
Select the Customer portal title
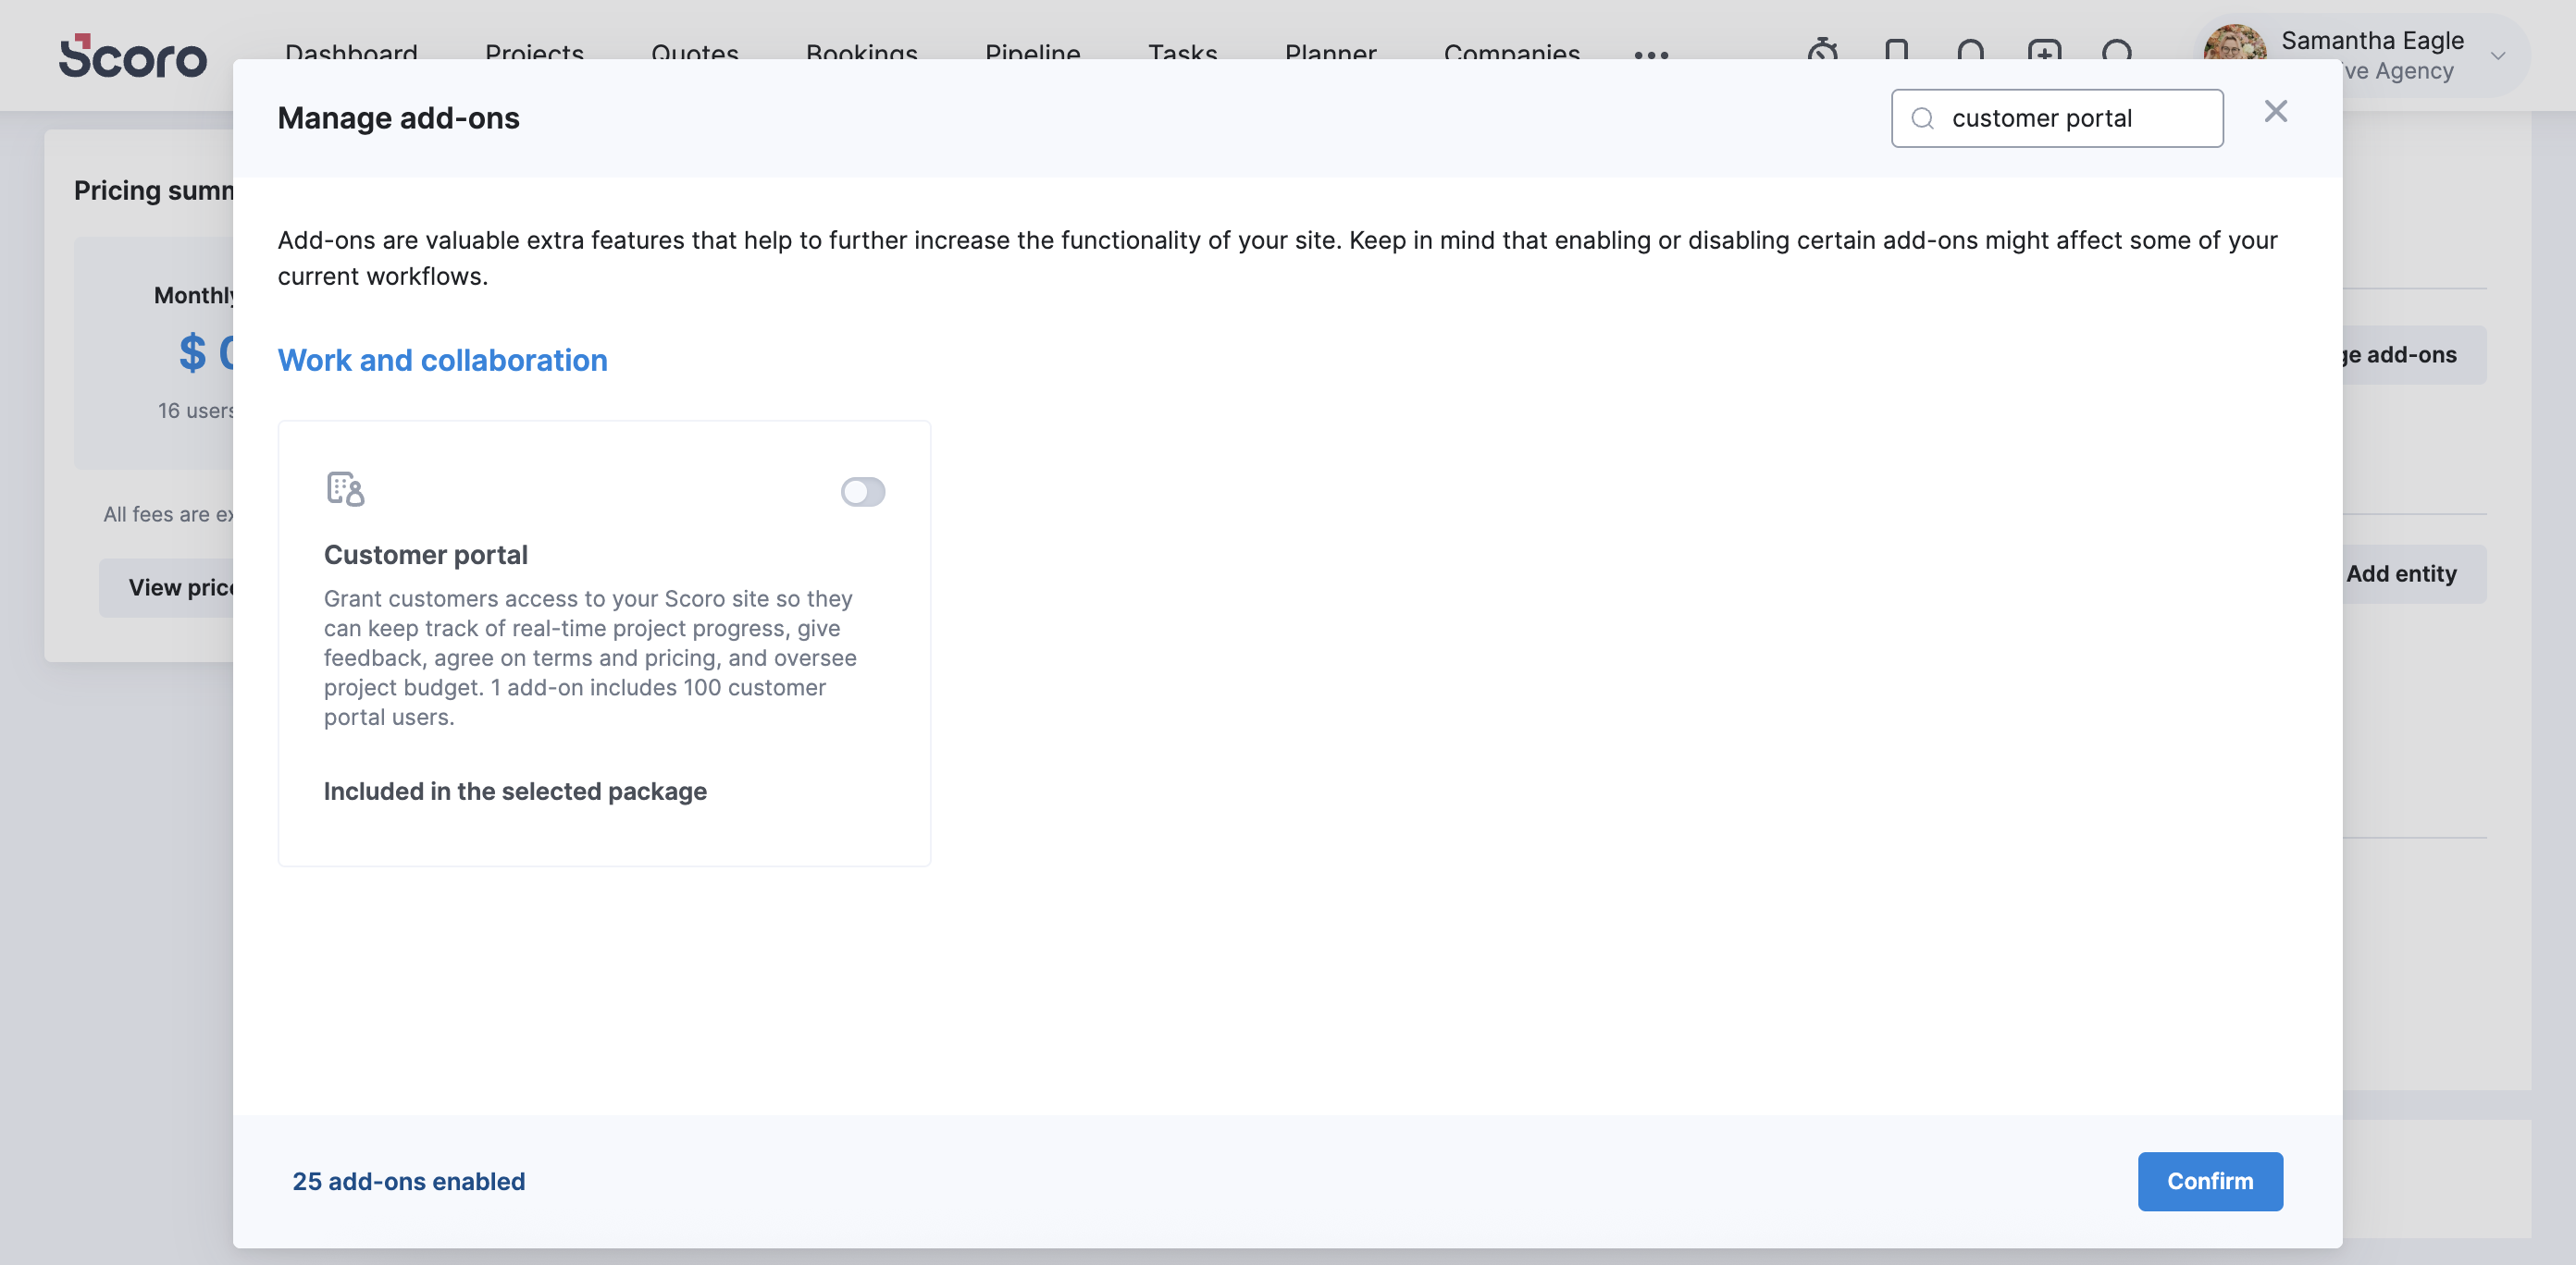426,555
